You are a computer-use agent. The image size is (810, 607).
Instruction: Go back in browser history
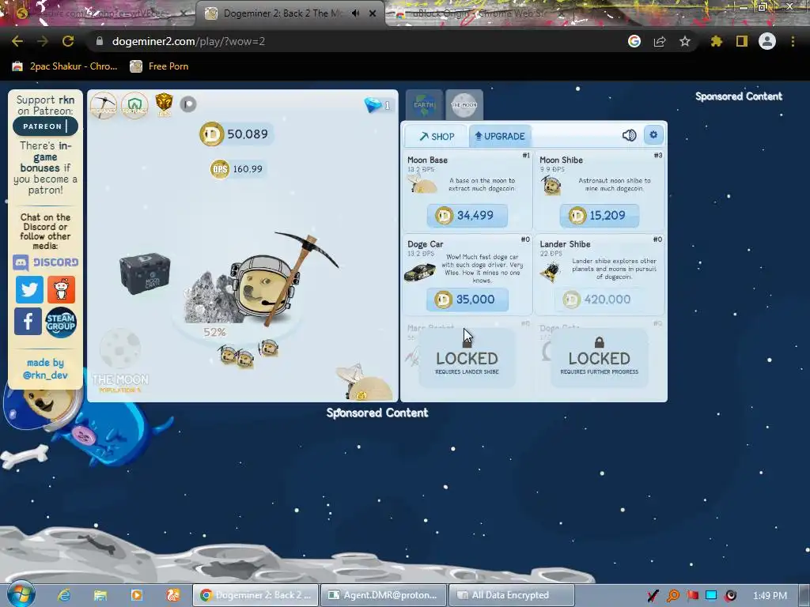coord(17,41)
